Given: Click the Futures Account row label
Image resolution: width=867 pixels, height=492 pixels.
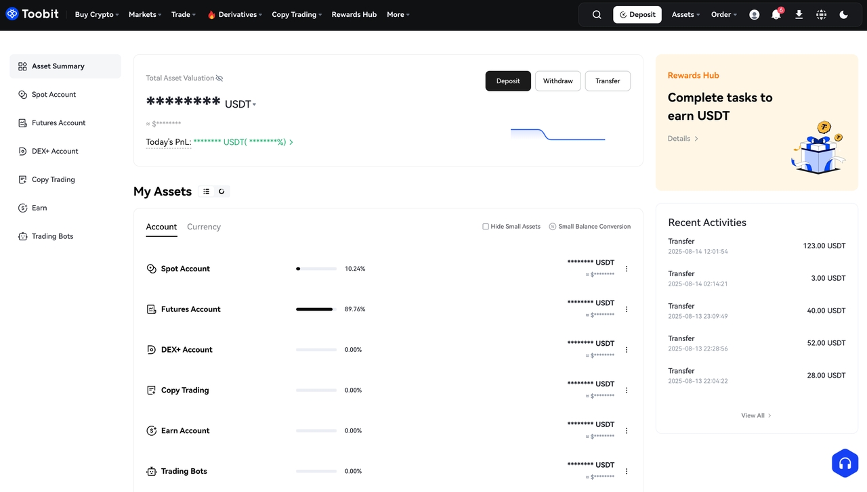Looking at the screenshot, I should (x=191, y=309).
